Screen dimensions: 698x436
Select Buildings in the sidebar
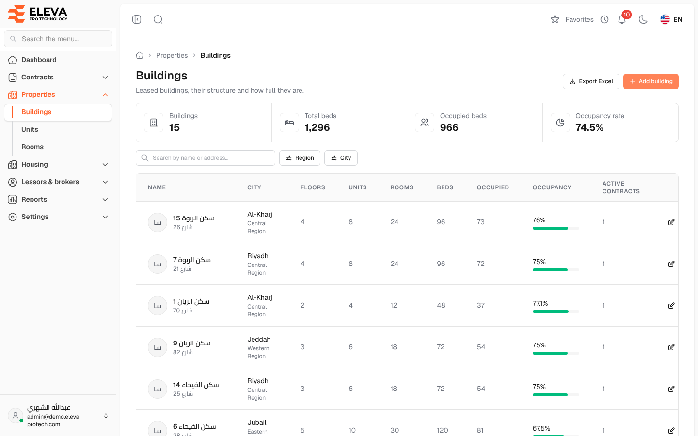pyautogui.click(x=58, y=112)
